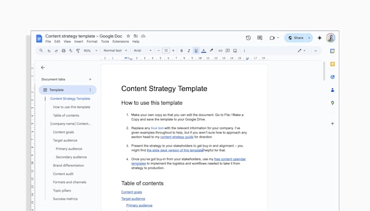
Task: Print the document
Action: point(64,50)
